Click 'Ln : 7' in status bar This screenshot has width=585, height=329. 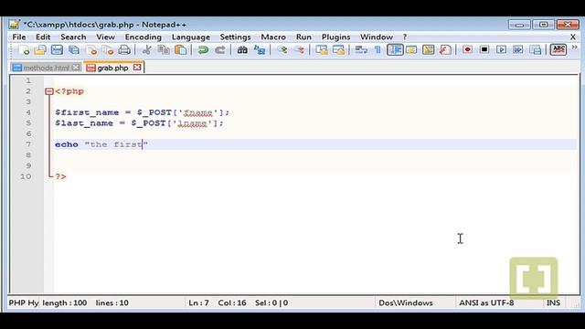pos(198,302)
